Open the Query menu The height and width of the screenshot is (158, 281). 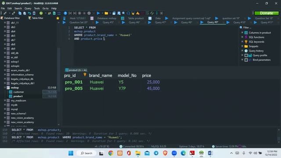28,8
